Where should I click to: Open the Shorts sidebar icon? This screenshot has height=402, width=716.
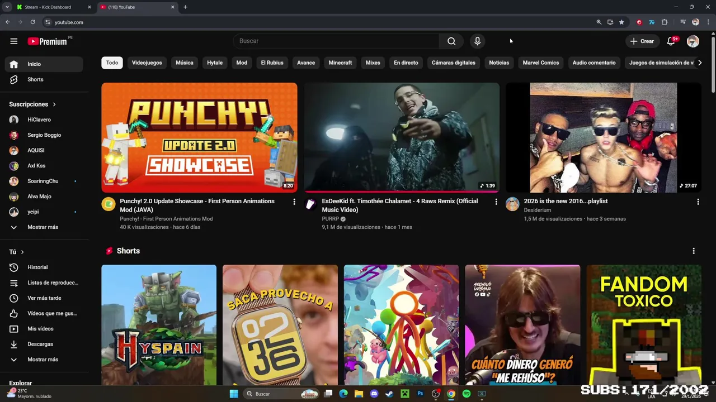14,79
